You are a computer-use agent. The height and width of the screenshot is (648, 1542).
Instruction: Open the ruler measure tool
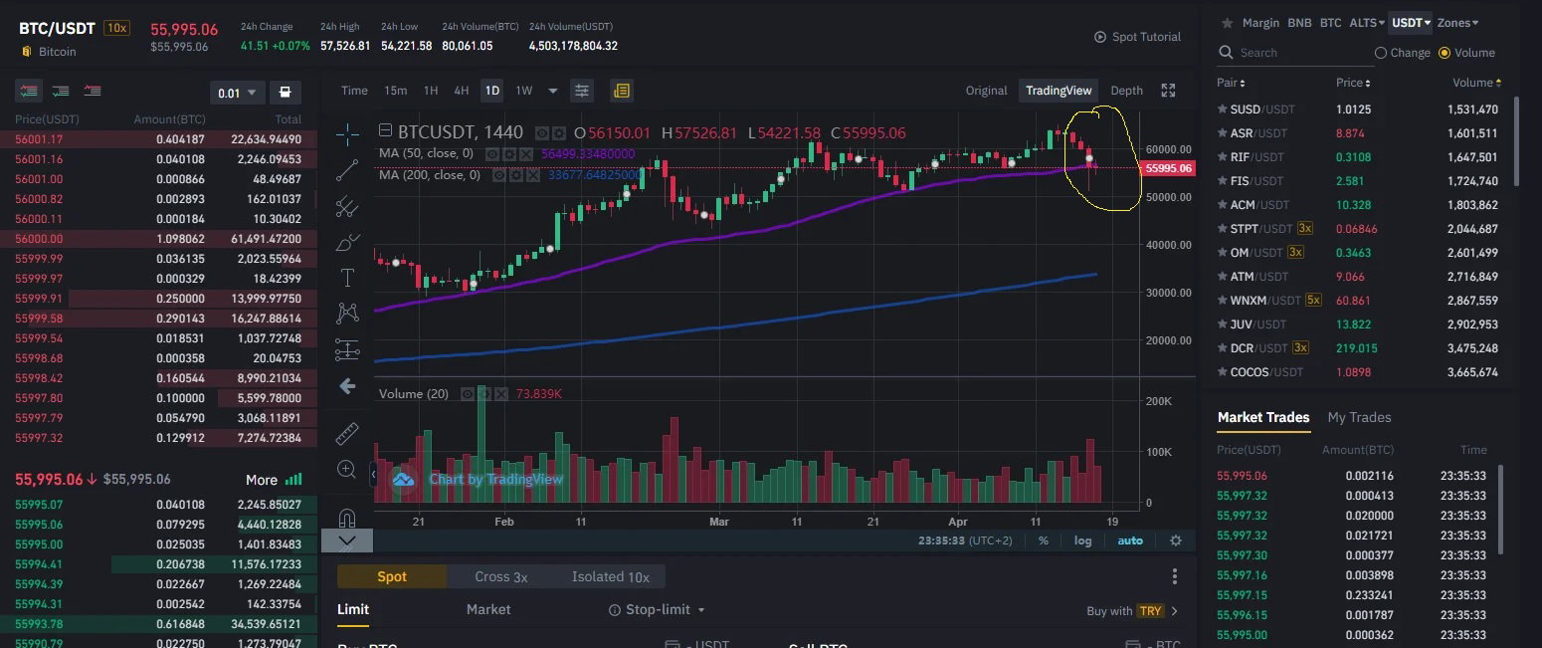click(x=347, y=433)
